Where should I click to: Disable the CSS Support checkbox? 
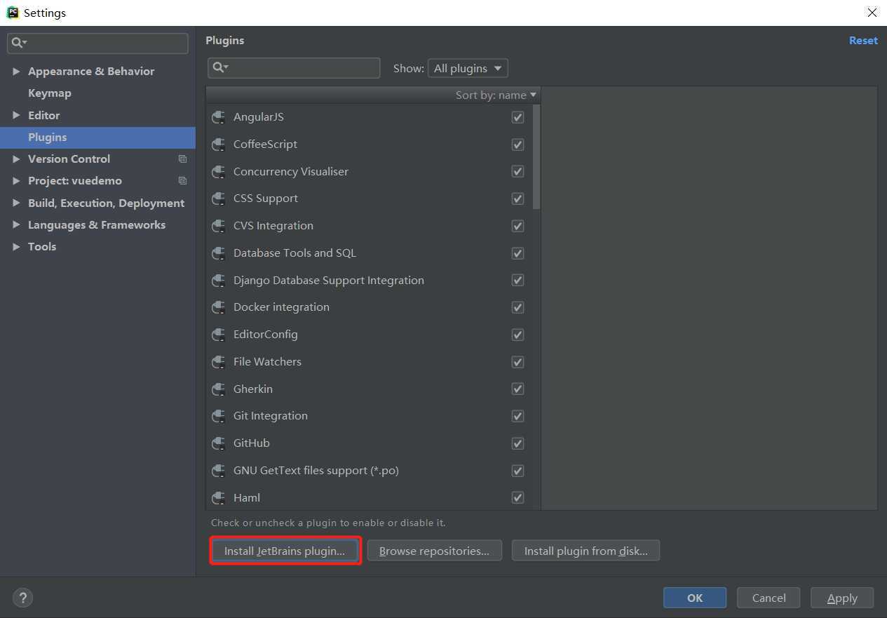tap(517, 199)
